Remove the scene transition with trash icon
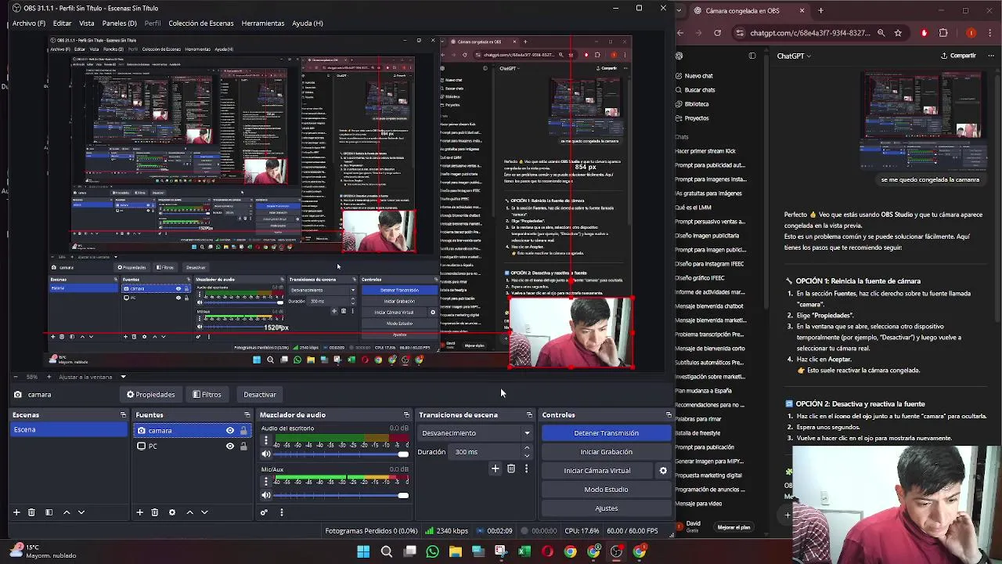Screen dimensions: 1002x564 [x=511, y=468]
